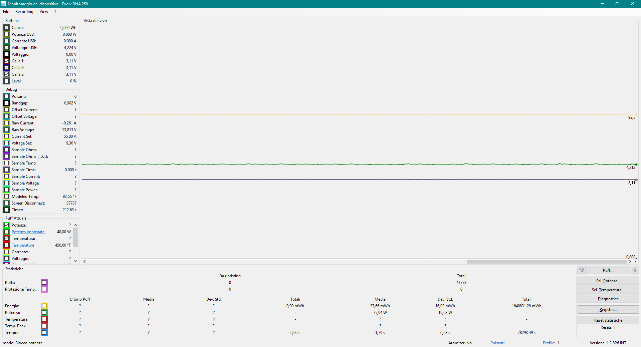Click the cursor selection icon beside Puff button
641x347 pixels.
tap(582, 270)
